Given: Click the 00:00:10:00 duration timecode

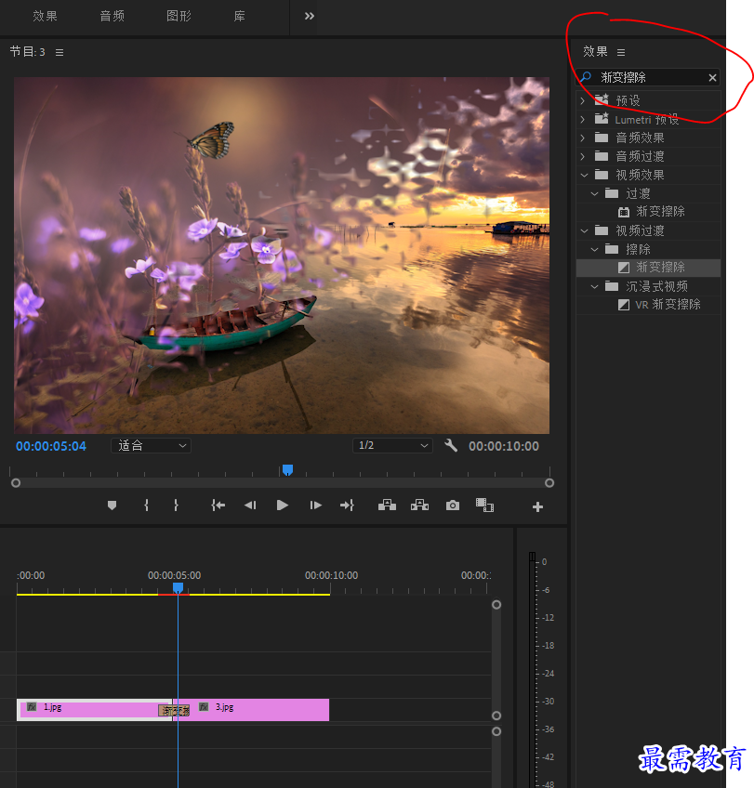Looking at the screenshot, I should 504,446.
